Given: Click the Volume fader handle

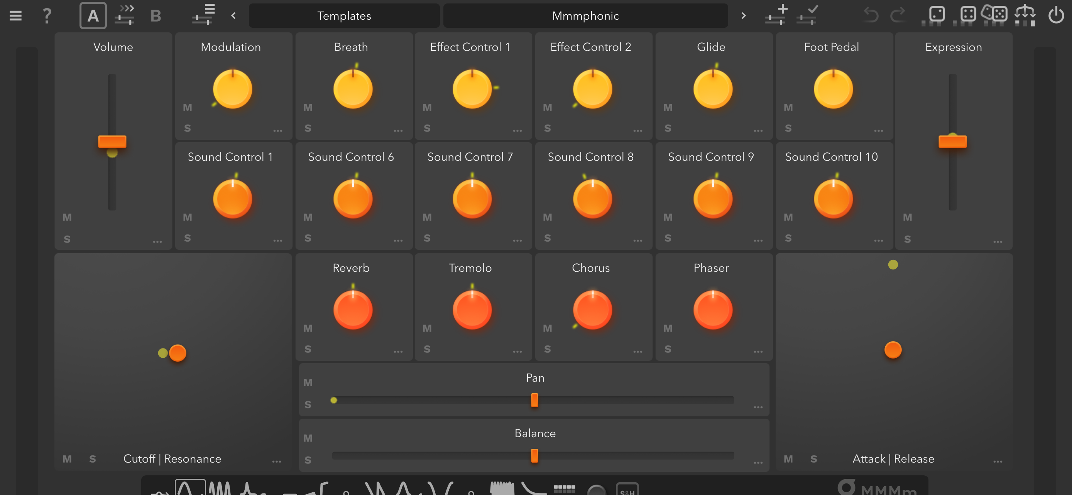Looking at the screenshot, I should (x=112, y=142).
